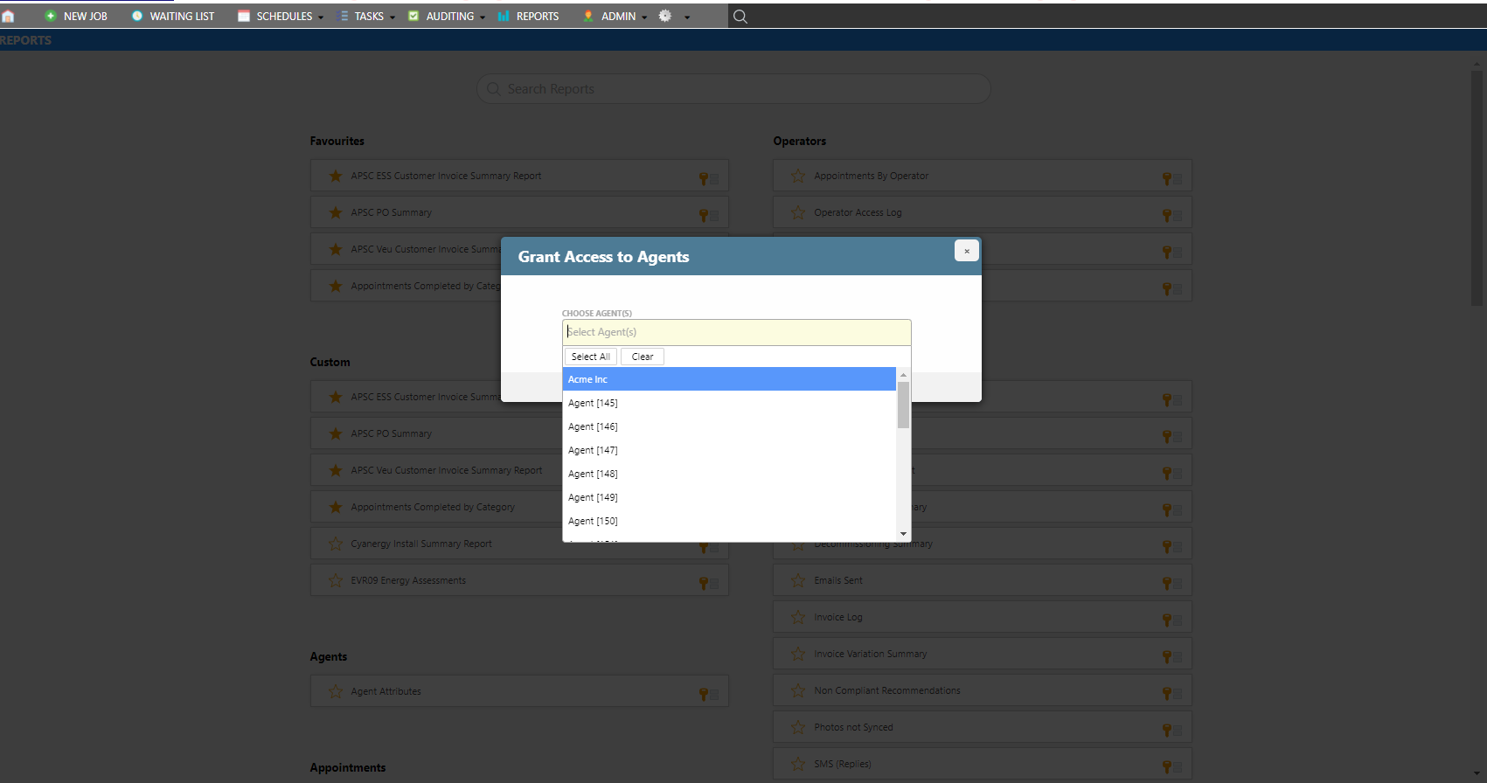Choose Agent [147] from the list
The height and width of the screenshot is (783, 1487).
[x=593, y=450]
